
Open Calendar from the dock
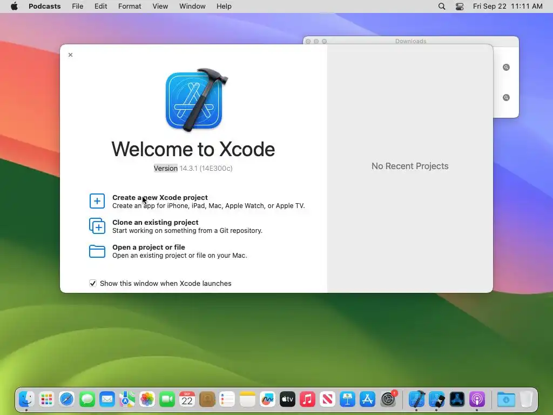pyautogui.click(x=187, y=399)
